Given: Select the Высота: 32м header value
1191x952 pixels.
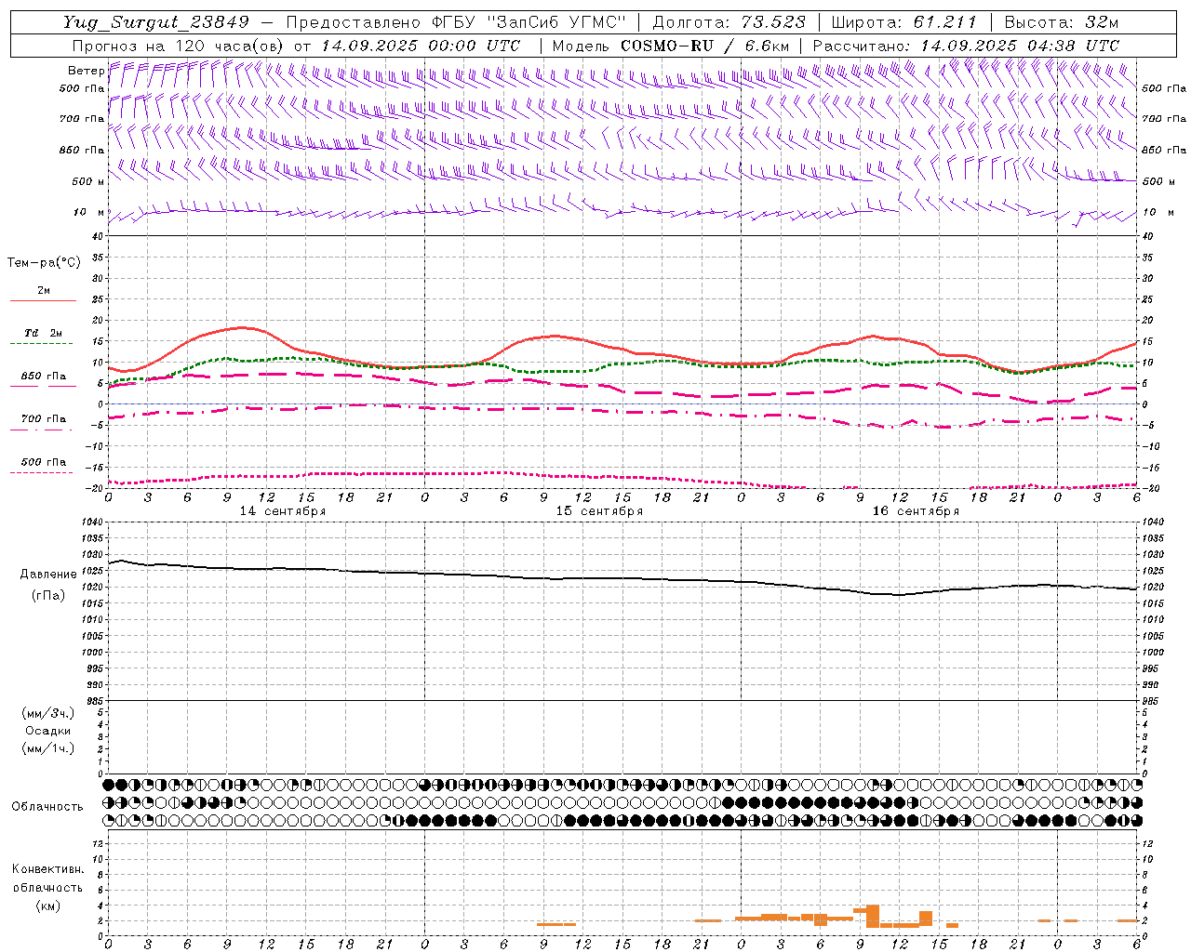Looking at the screenshot, I should (x=1063, y=22).
